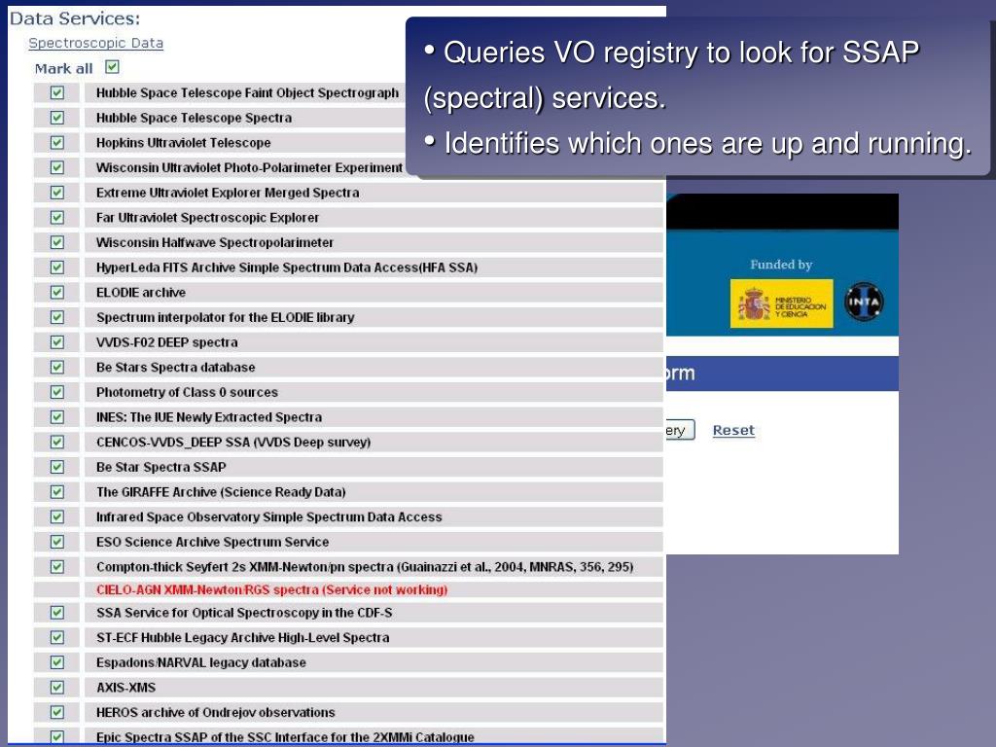Toggle CENCOS-VVDS_DEEP SSA checkbox
The width and height of the screenshot is (996, 747).
[x=57, y=442]
